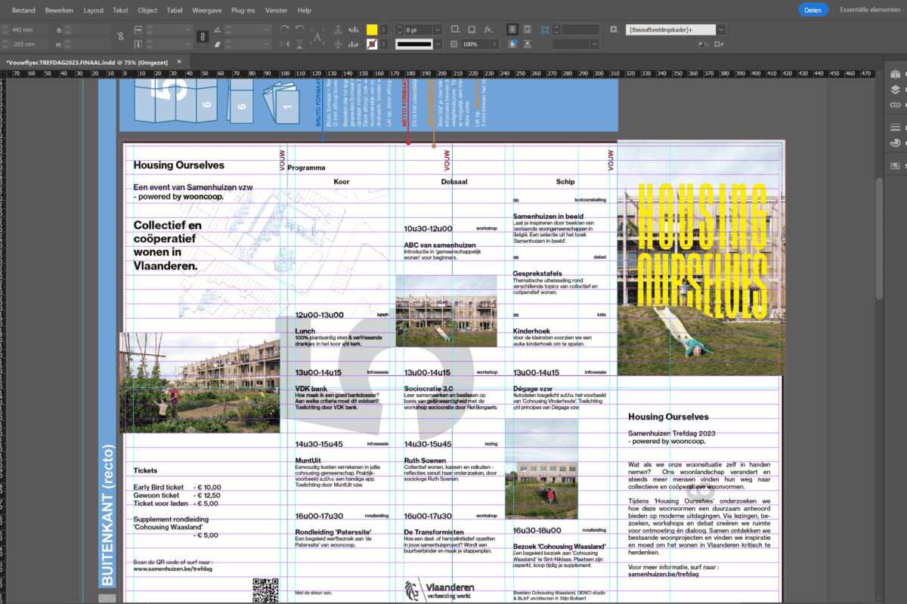Viewport: 907px width, 604px height.
Task: Open the Layers panel icon
Action: tap(896, 89)
